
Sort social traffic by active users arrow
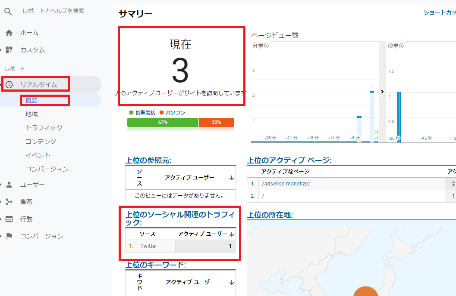[x=232, y=234]
